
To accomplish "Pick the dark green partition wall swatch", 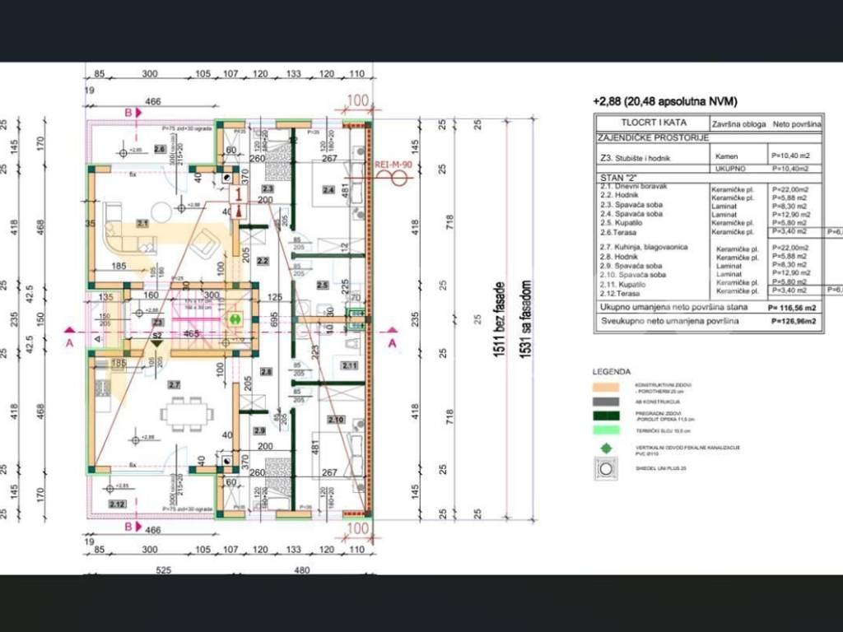I will click(x=609, y=416).
